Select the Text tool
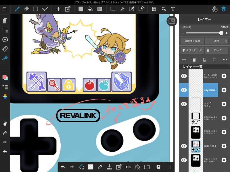This screenshot has height=172, width=230. [173, 9]
